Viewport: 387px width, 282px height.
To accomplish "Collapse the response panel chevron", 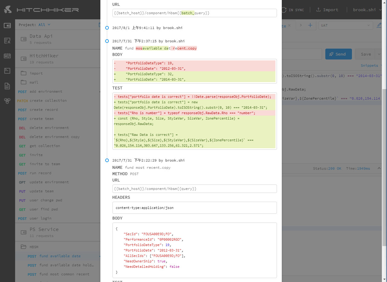I will (x=379, y=168).
